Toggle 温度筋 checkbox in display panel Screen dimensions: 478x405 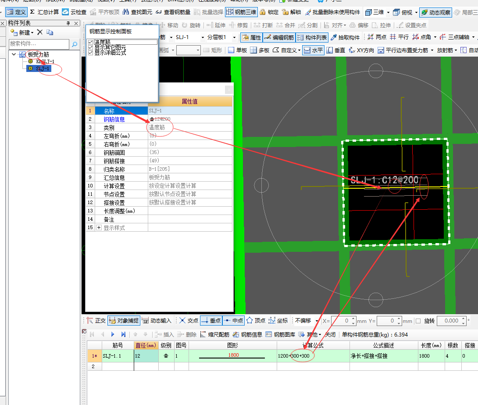coord(90,42)
